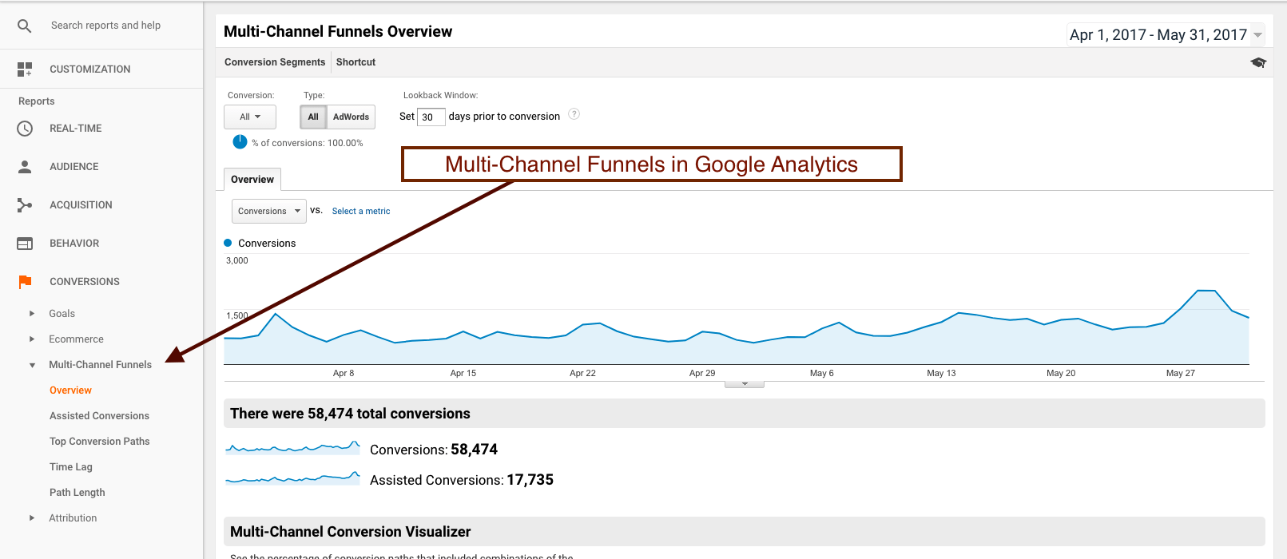Expand the Goals tree section
Screen dimensions: 1287x559
point(32,314)
